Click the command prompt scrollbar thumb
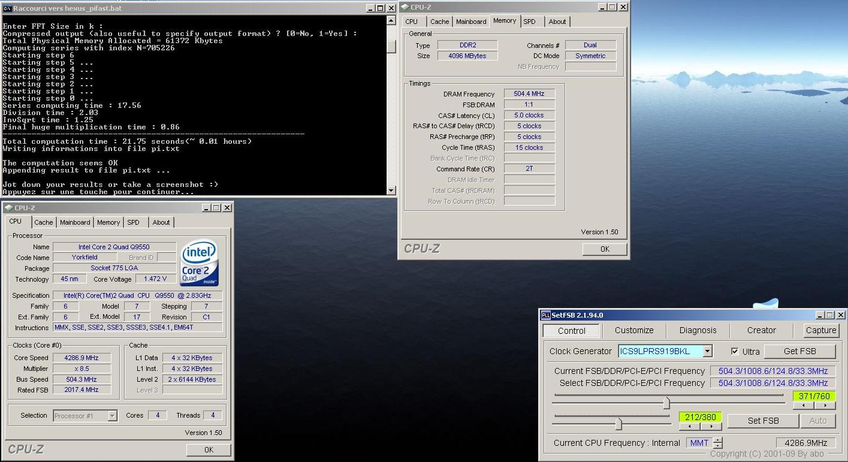 click(x=391, y=47)
